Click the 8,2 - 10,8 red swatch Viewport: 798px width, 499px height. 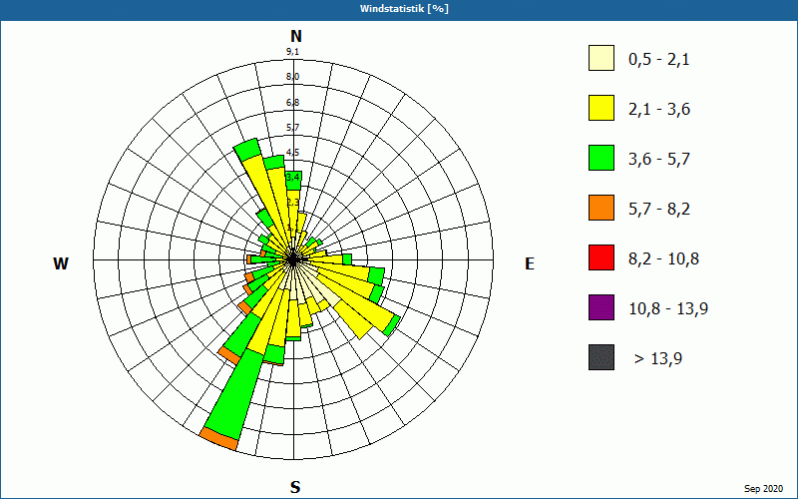(601, 257)
